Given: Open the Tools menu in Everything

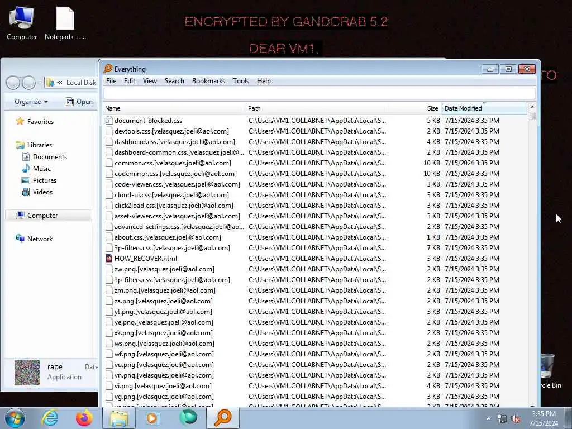Looking at the screenshot, I should [x=241, y=81].
